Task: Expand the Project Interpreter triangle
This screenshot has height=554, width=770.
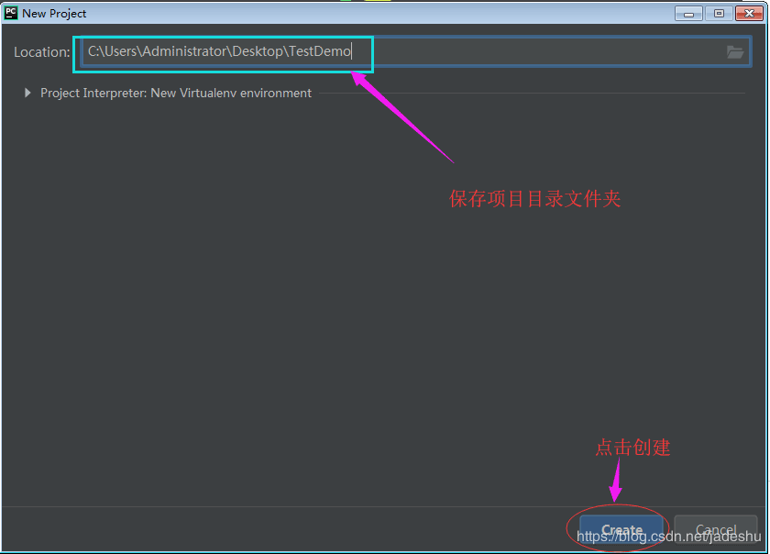Action: (x=27, y=93)
